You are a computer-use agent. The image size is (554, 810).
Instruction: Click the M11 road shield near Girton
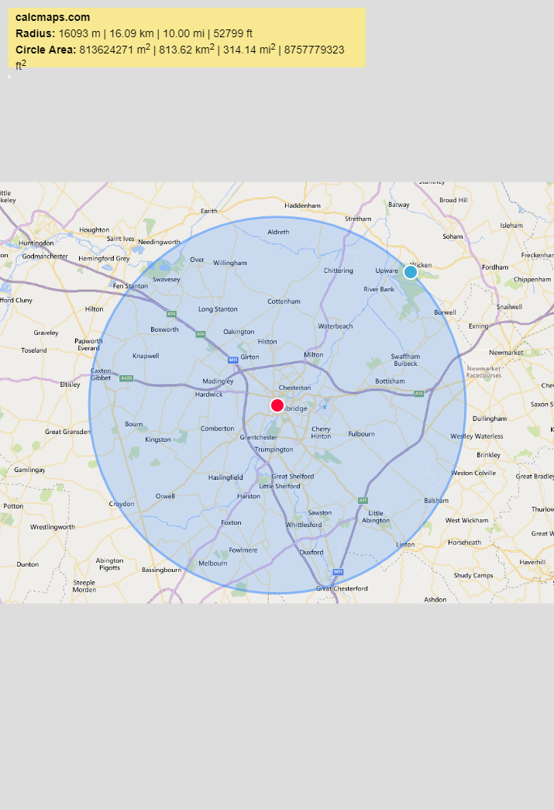point(232,360)
